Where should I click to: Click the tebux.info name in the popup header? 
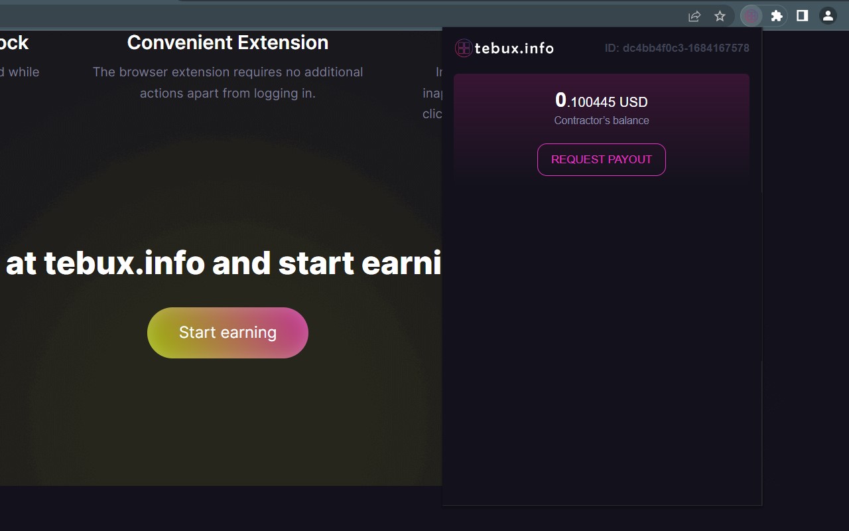pyautogui.click(x=514, y=48)
